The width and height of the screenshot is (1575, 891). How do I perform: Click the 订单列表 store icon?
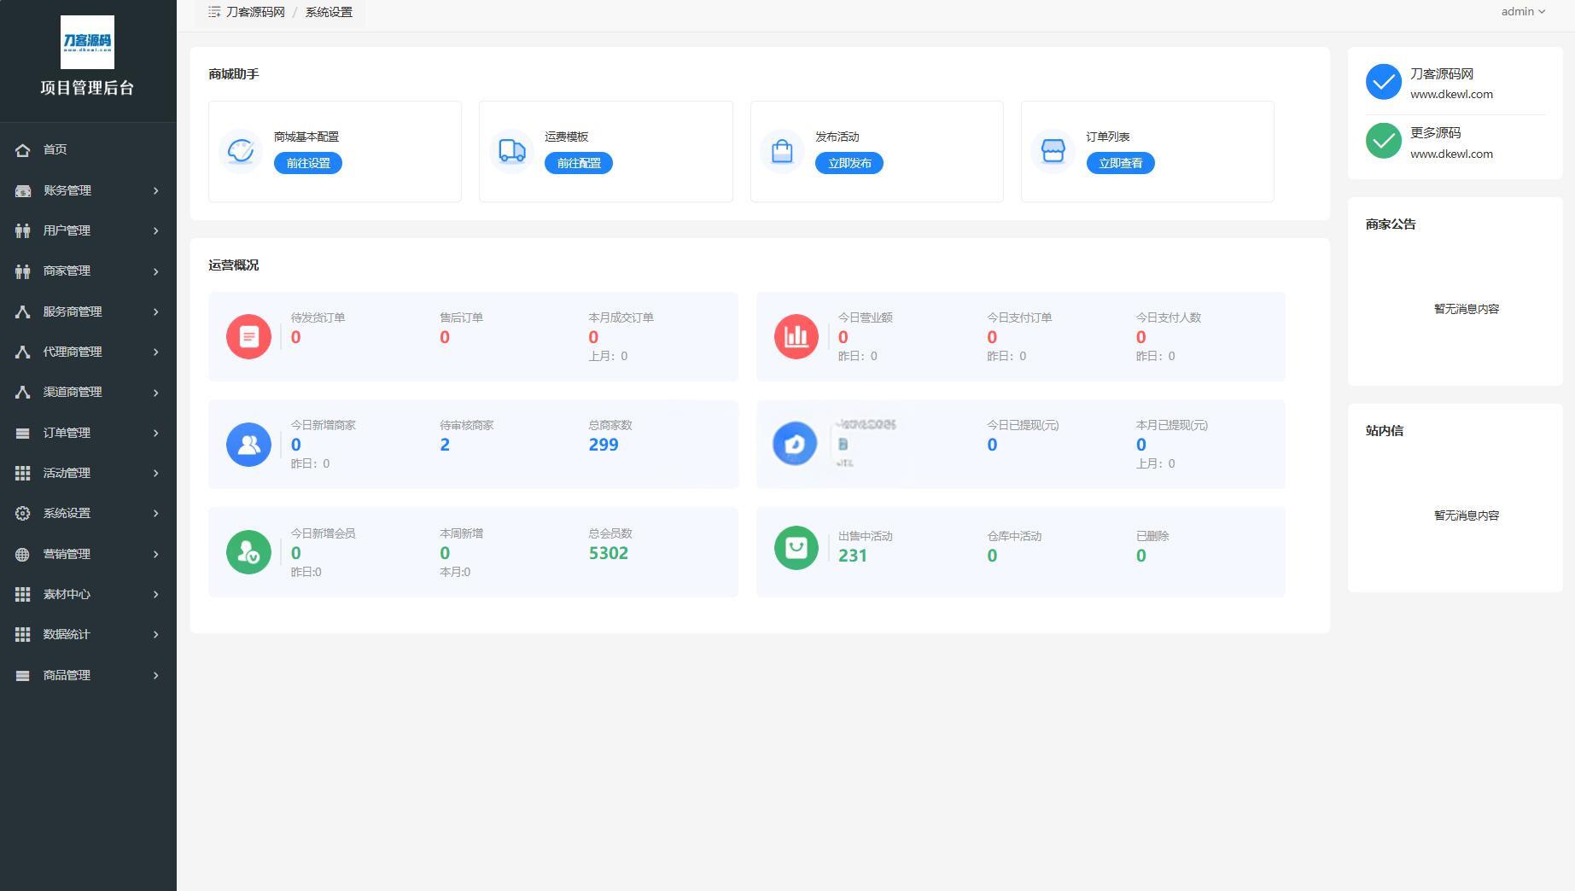1053,151
